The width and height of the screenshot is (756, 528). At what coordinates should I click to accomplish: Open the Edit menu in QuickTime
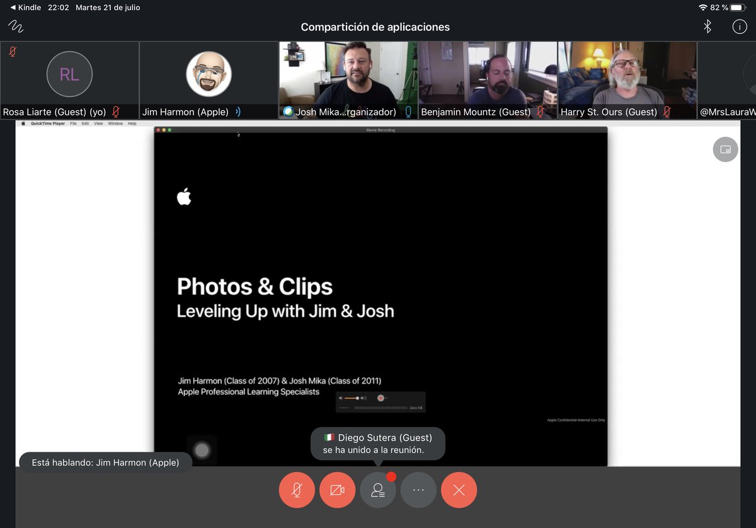(85, 123)
